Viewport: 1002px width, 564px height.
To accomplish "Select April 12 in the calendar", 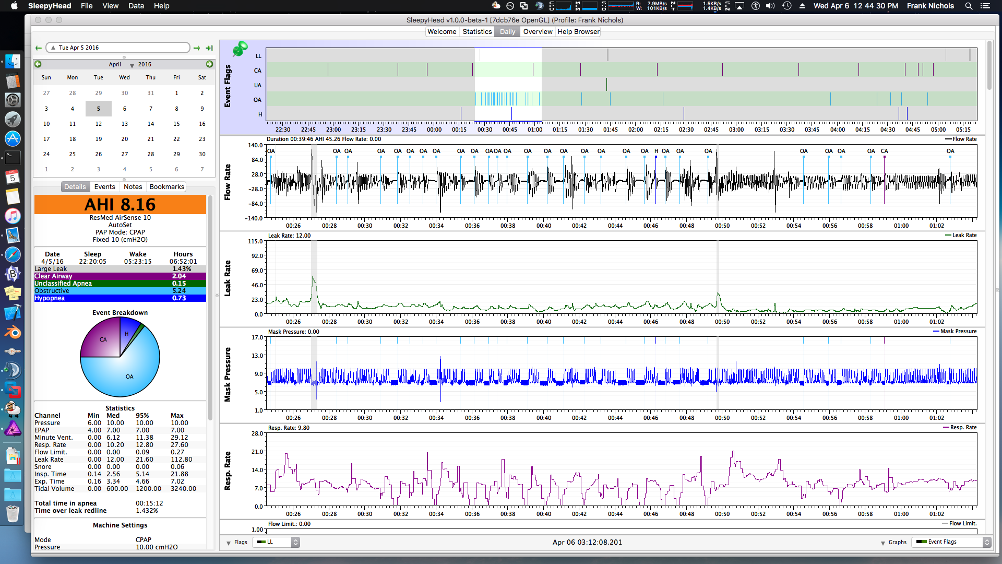I will pyautogui.click(x=98, y=124).
